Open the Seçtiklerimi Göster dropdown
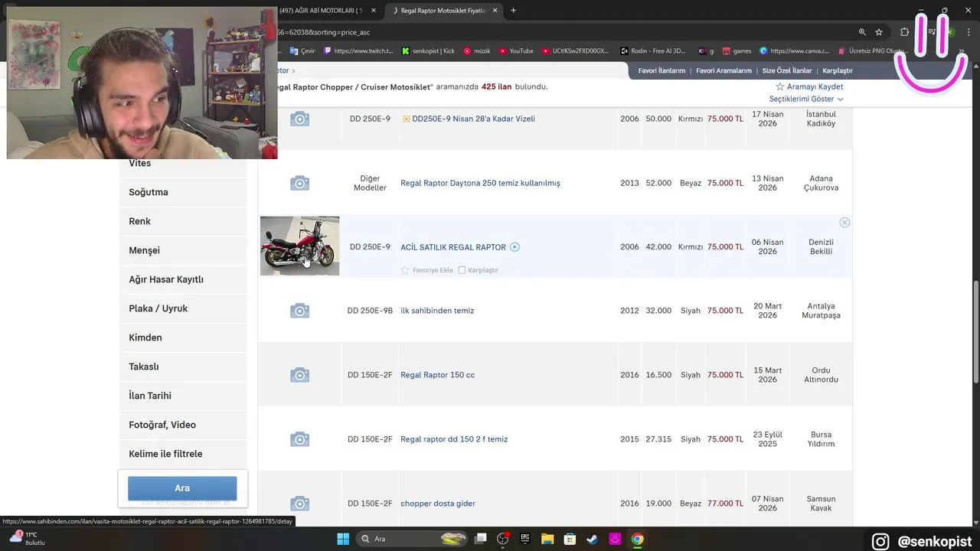 (x=806, y=99)
